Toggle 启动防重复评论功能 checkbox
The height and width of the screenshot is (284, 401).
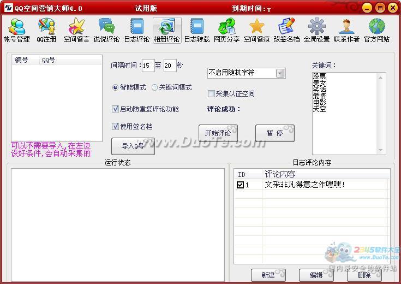[115, 109]
